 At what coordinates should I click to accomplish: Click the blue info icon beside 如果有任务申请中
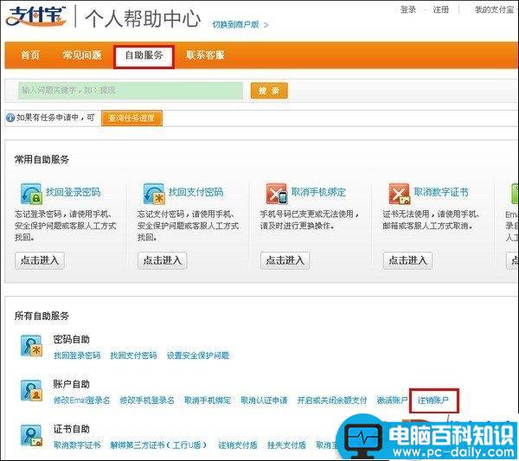coord(10,118)
